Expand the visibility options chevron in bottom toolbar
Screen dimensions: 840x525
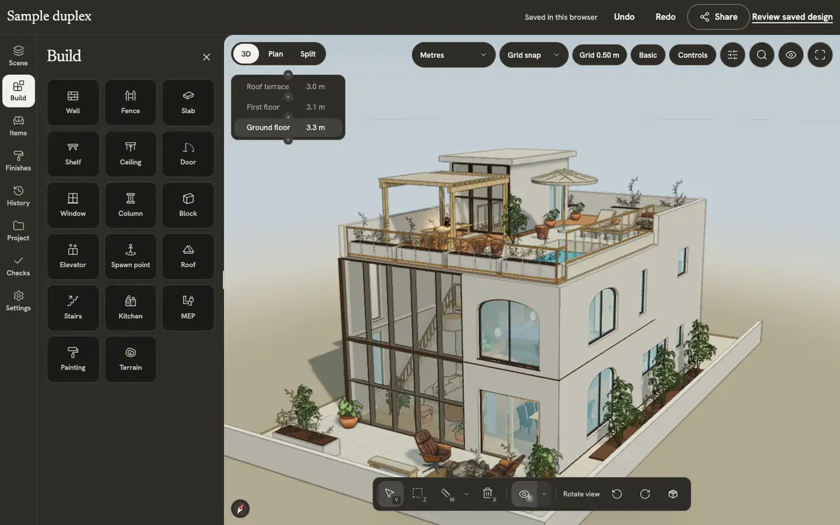(544, 494)
